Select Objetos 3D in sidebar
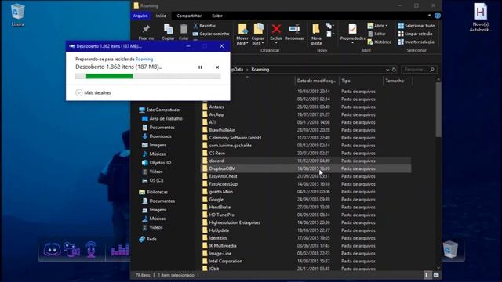This screenshot has width=502, height=282. [157, 163]
